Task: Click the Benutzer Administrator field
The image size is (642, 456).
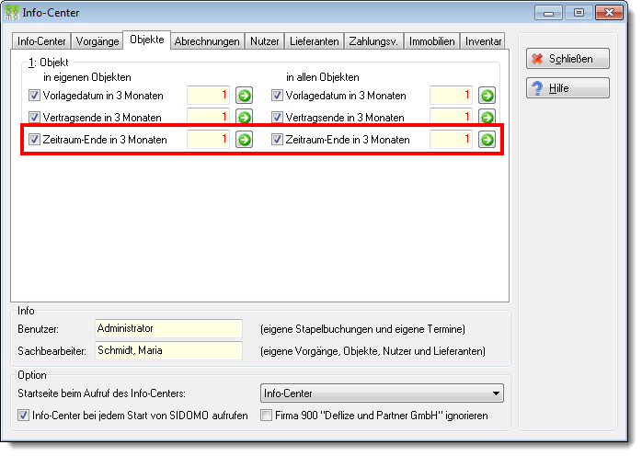Action: click(168, 329)
